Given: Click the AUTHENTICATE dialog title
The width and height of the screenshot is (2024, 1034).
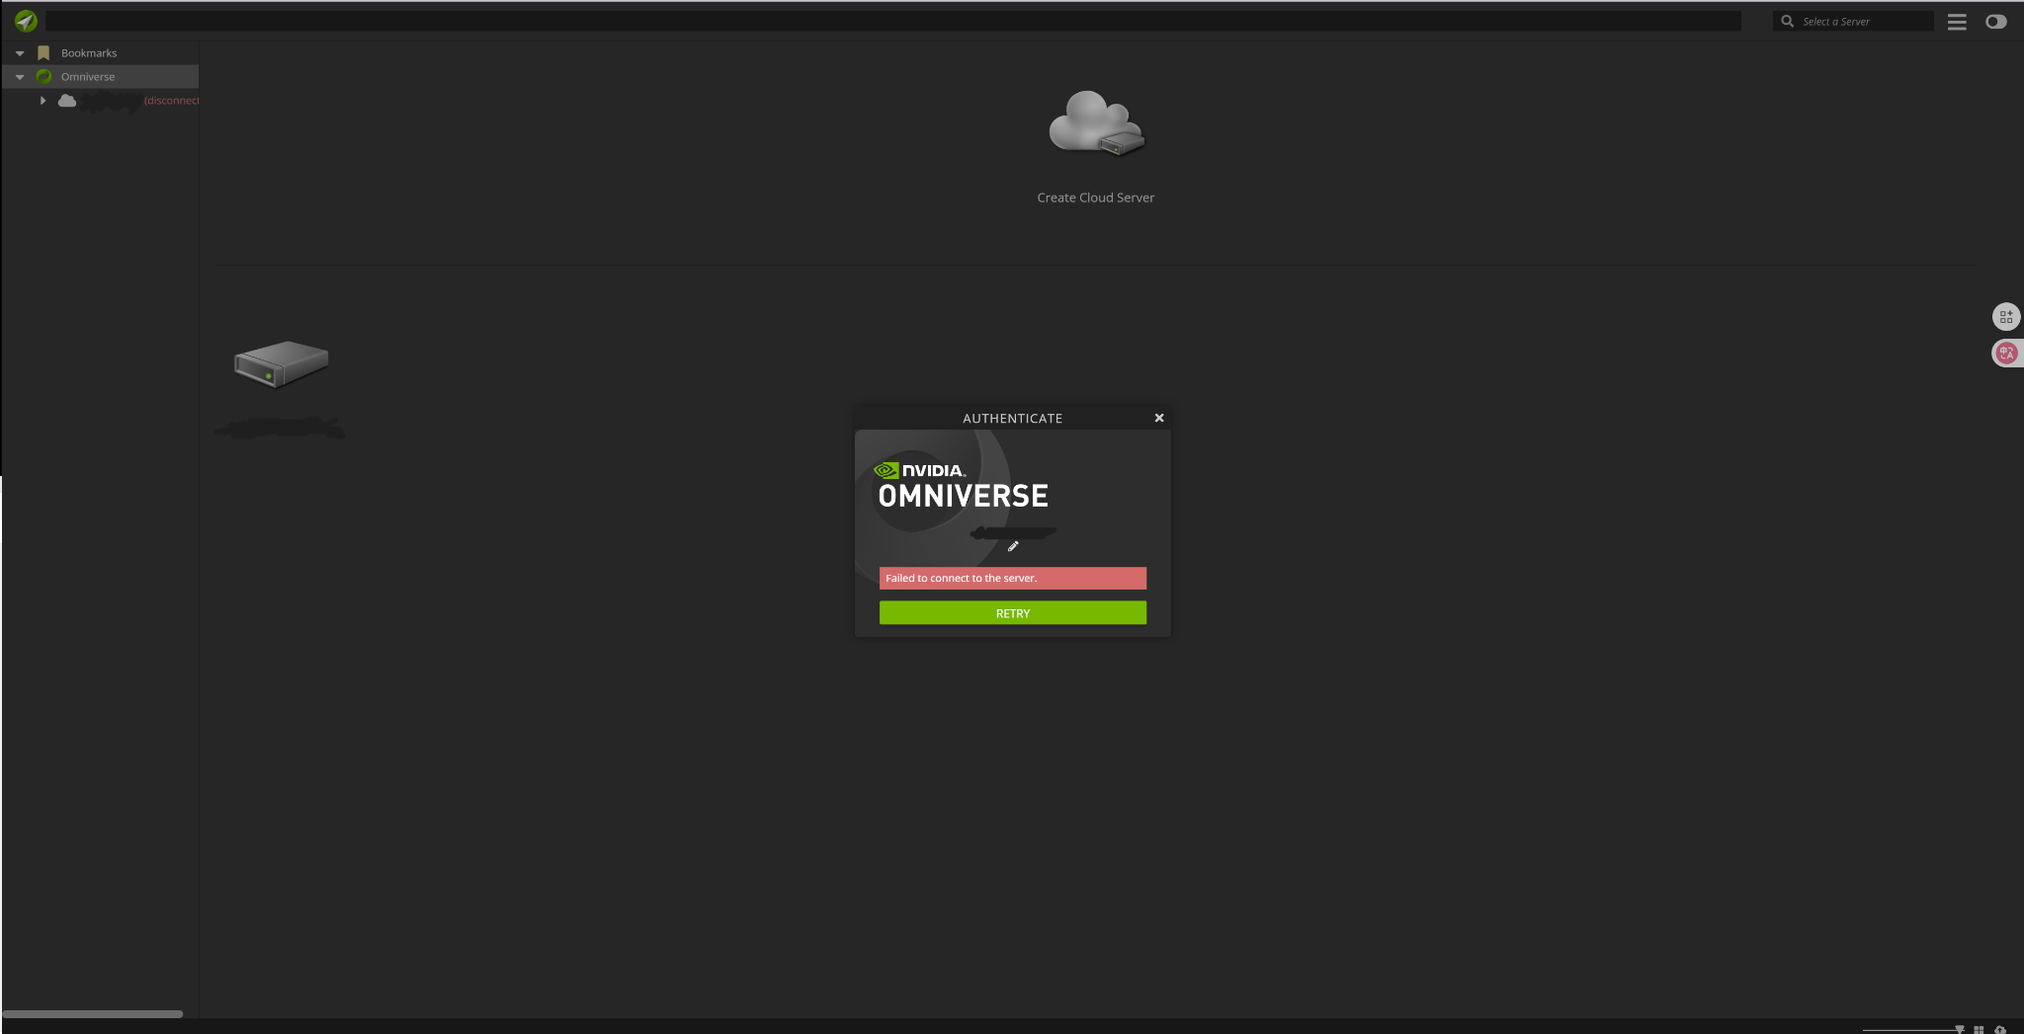Looking at the screenshot, I should point(1013,419).
